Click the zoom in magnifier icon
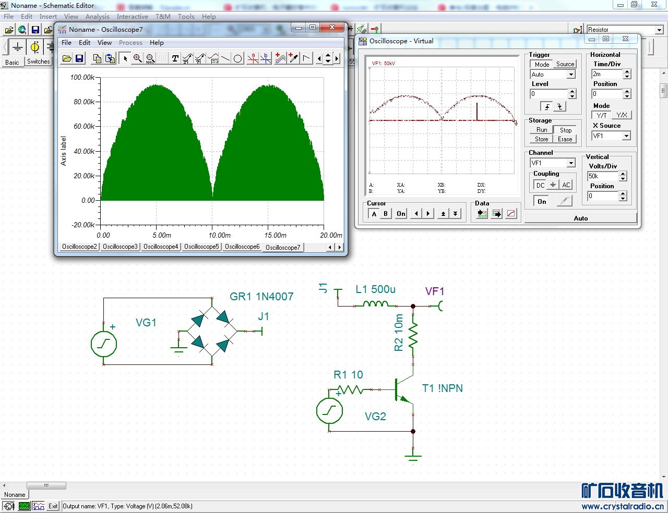 (x=138, y=58)
